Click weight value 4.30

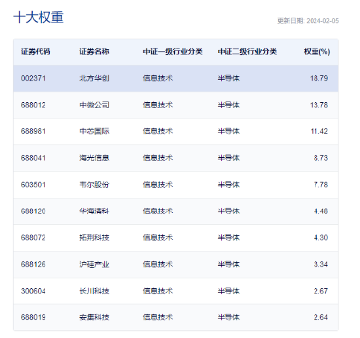click(x=321, y=238)
